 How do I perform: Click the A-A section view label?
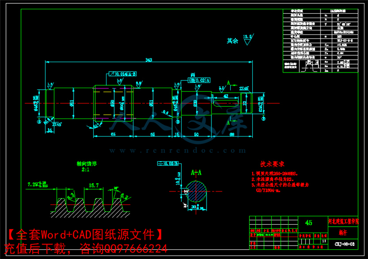196,173
